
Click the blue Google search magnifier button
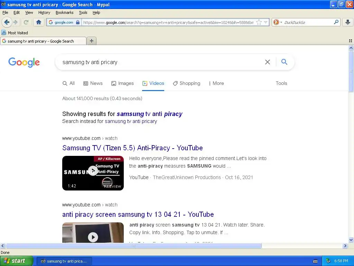[x=284, y=62]
